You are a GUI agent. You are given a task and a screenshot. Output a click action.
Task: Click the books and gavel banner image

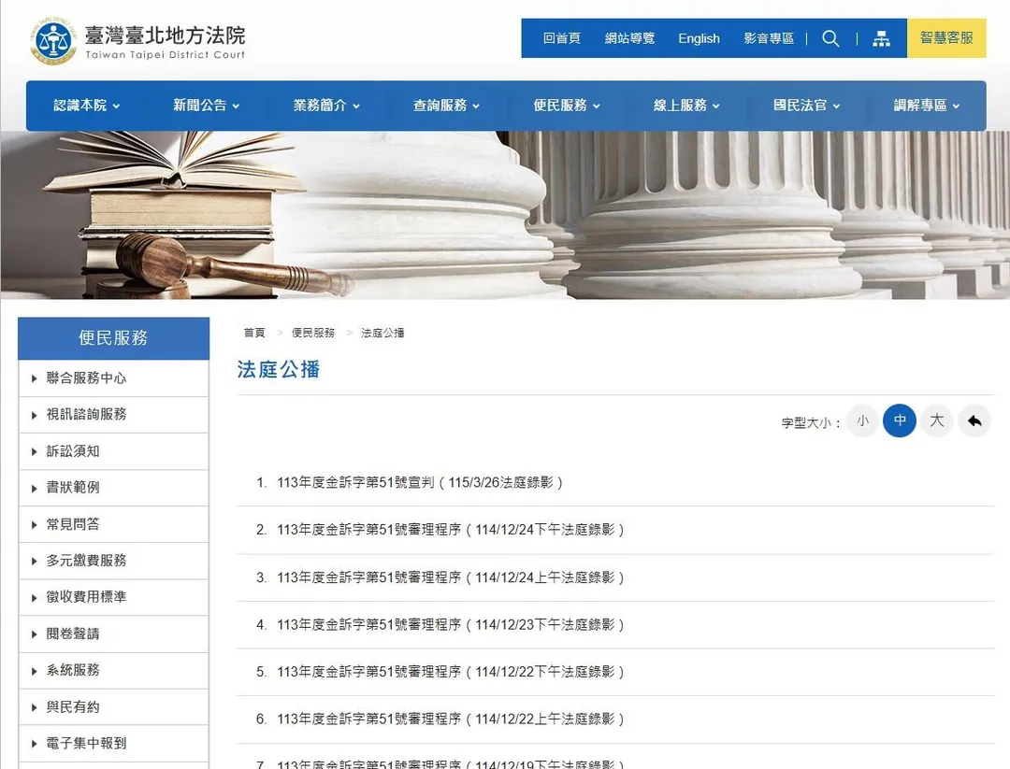click(505, 215)
